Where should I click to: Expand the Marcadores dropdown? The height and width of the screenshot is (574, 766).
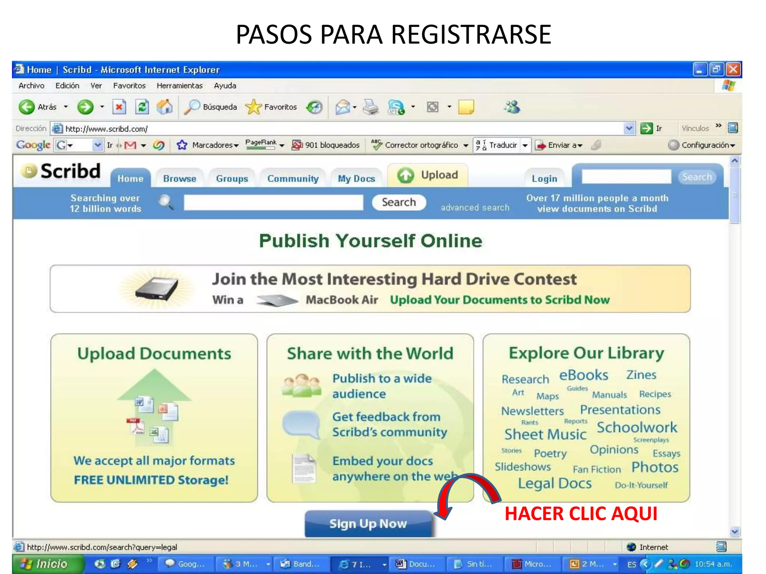coord(236,145)
